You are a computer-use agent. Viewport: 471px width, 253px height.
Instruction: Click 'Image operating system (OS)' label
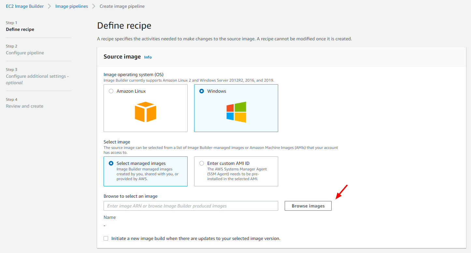(134, 74)
